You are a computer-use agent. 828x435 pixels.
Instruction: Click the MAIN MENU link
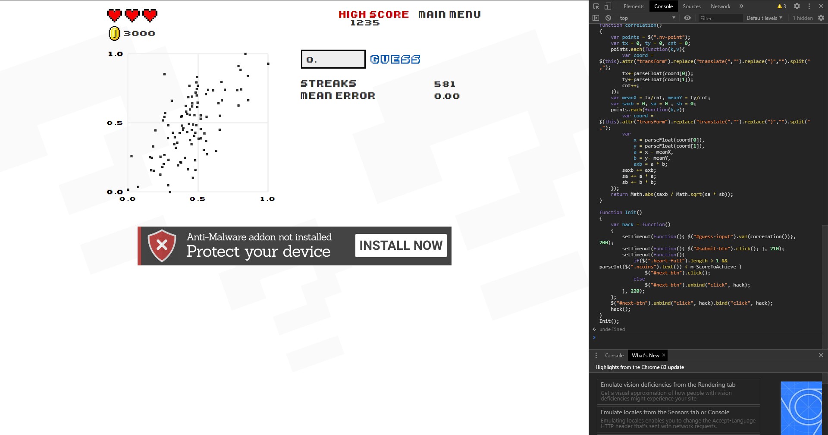click(449, 14)
